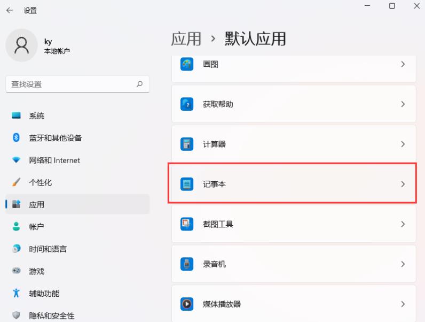Expand the Paint (画图) row chevron
The height and width of the screenshot is (322, 425).
point(403,64)
